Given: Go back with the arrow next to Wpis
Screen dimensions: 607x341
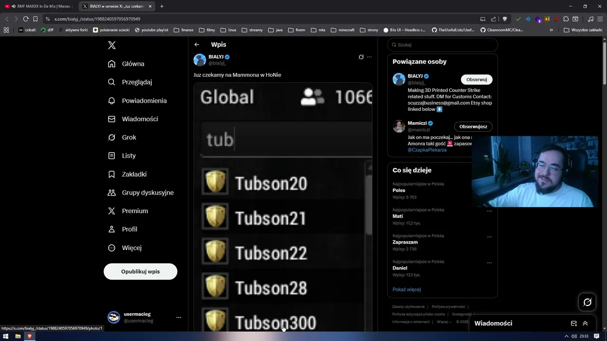Looking at the screenshot, I should tap(197, 45).
